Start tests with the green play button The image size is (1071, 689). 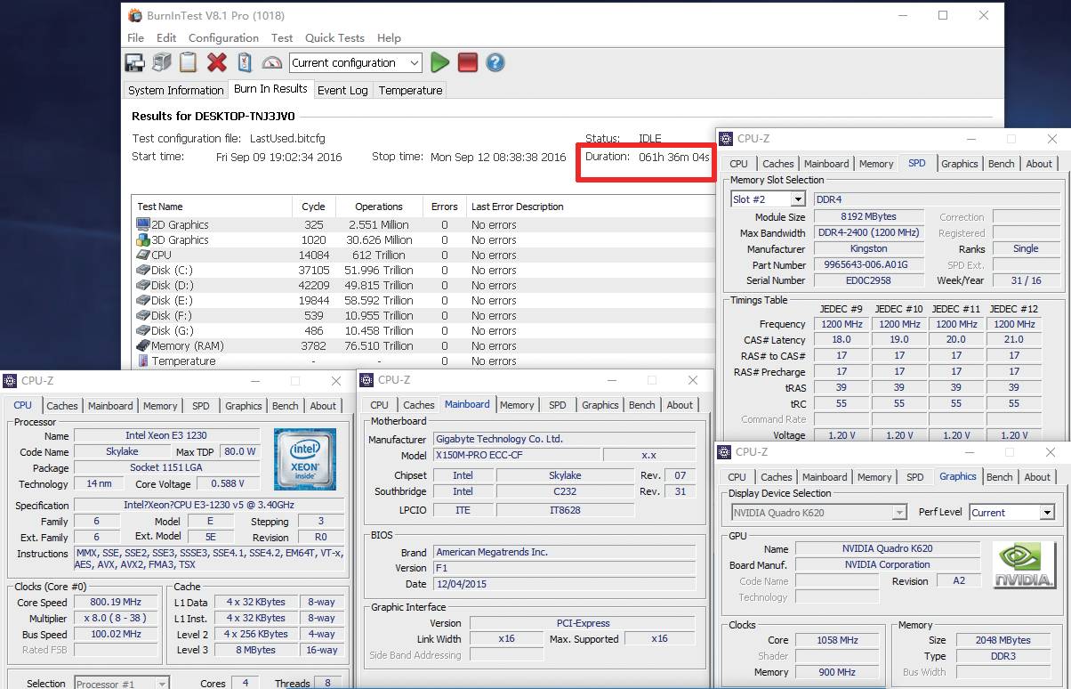pos(439,62)
